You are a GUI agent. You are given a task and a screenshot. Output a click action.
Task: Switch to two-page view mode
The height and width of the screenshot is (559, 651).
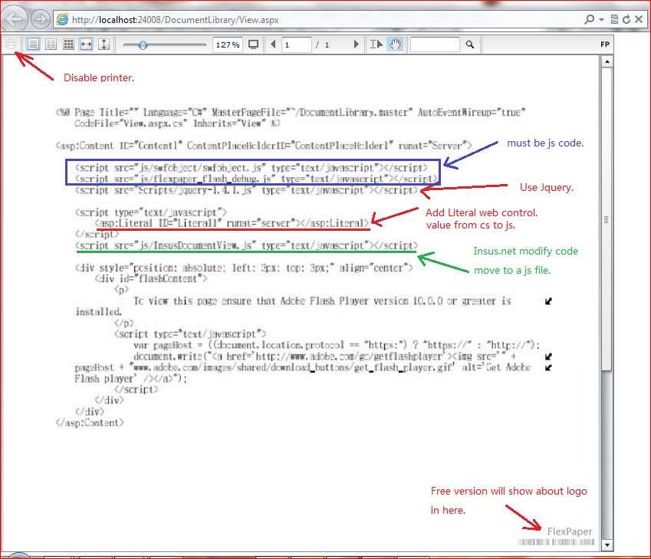click(x=51, y=44)
